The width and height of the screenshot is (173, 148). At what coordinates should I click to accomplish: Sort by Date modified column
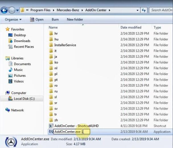tap(131, 28)
